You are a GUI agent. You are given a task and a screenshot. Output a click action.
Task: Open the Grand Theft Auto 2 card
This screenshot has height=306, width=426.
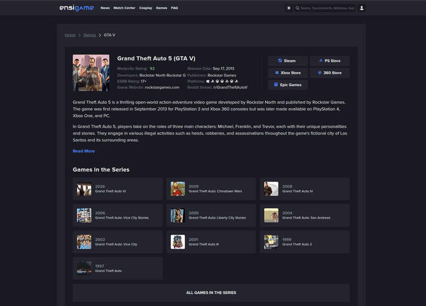click(x=305, y=242)
